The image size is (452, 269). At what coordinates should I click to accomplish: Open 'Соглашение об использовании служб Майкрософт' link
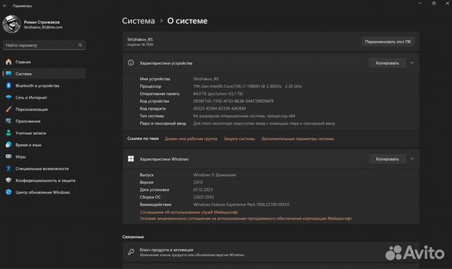point(189,213)
